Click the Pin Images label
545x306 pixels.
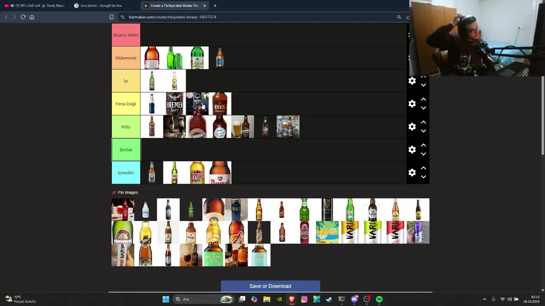128,193
